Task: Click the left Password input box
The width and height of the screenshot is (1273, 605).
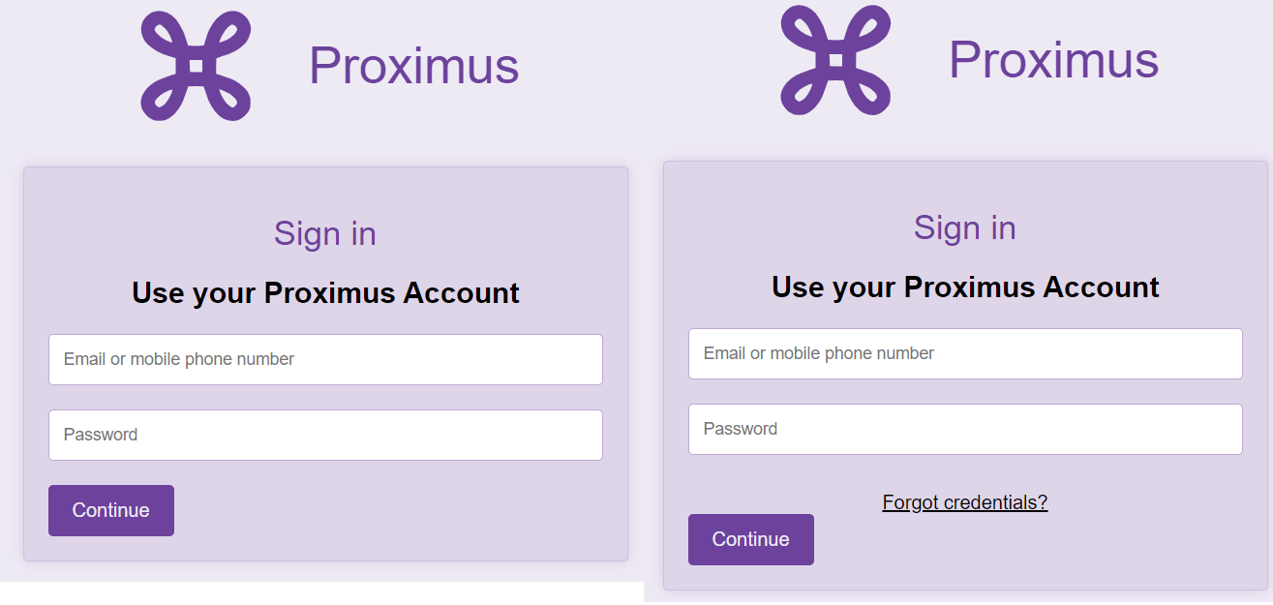Action: coord(324,435)
